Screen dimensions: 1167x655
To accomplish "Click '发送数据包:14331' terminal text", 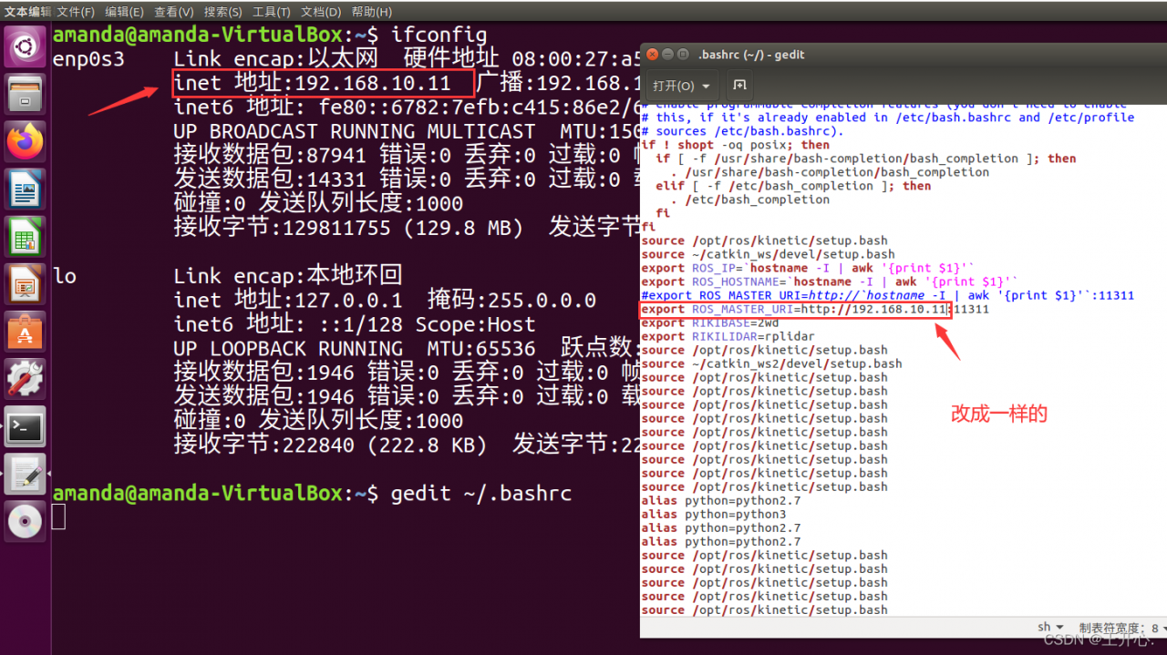I will pos(269,179).
